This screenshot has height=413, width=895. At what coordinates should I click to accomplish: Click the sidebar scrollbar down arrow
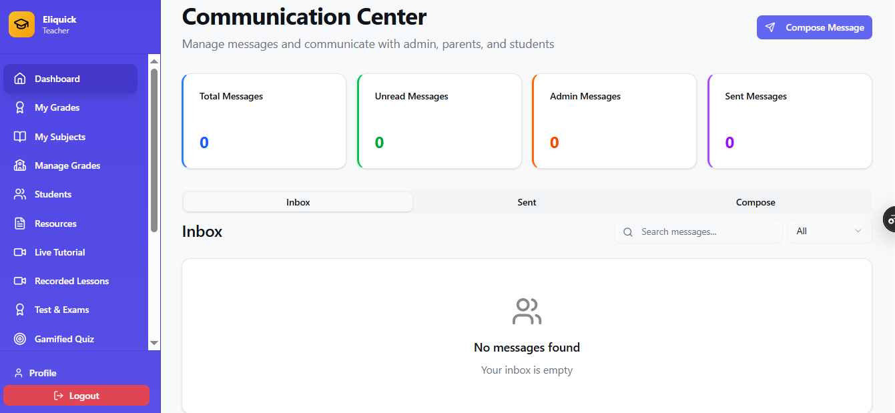(x=154, y=343)
